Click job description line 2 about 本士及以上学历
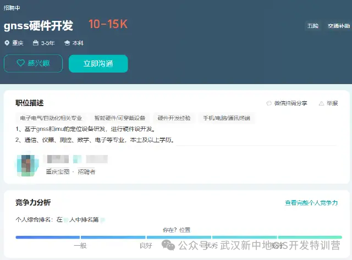Screen dimensions: 352x260 tap(95, 140)
